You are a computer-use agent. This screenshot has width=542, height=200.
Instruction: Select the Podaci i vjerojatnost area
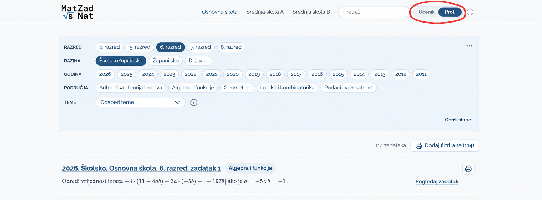pos(349,88)
